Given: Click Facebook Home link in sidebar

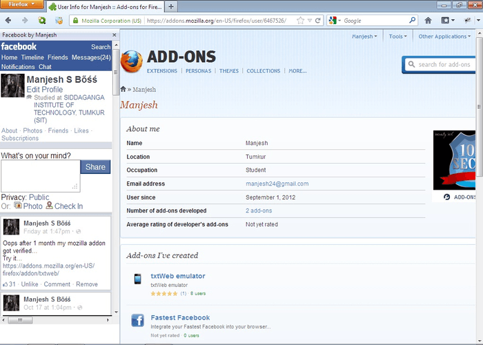Looking at the screenshot, I should pos(9,57).
